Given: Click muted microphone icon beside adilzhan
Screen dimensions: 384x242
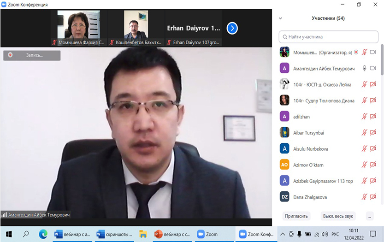Looking at the screenshot, I should click(x=364, y=117).
